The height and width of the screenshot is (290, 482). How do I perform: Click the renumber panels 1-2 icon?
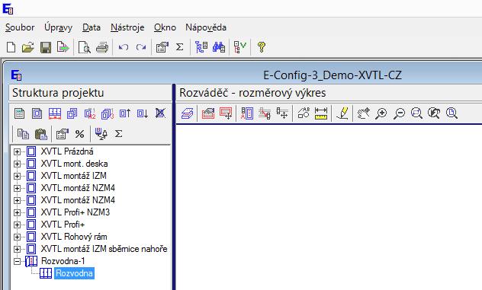point(90,113)
